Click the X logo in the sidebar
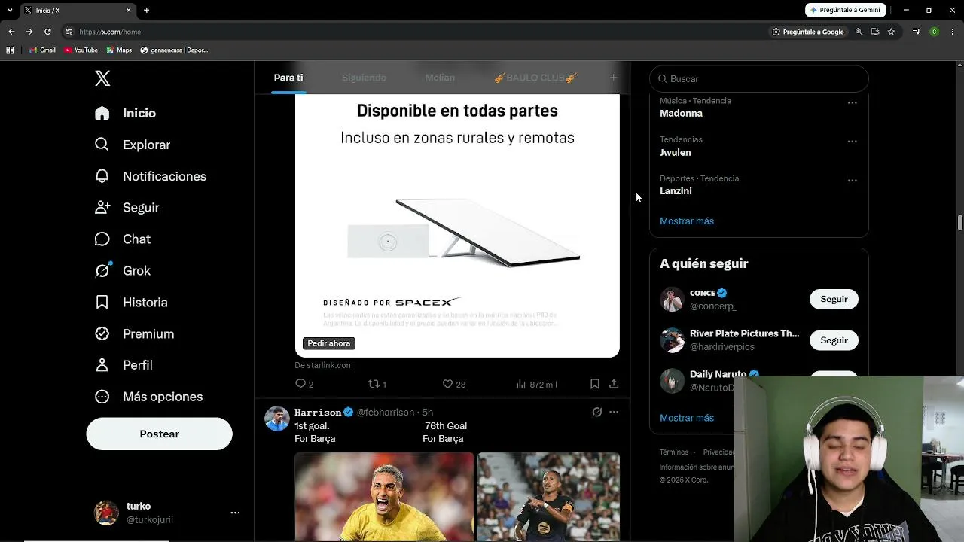The image size is (964, 542). coord(102,78)
